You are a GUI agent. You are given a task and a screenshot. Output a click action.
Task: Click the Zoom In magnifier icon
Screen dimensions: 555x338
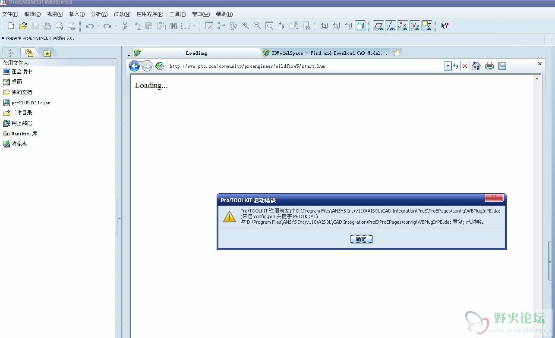(245, 26)
